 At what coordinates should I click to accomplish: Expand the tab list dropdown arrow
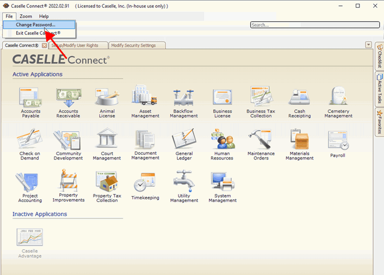click(369, 45)
